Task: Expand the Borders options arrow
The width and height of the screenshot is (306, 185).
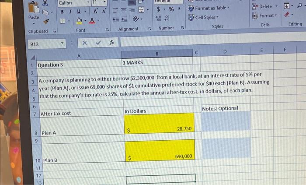Action: pyautogui.click(x=69, y=21)
